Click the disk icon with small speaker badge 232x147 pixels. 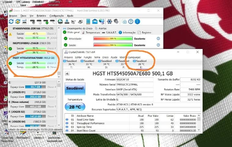[x=32, y=22]
